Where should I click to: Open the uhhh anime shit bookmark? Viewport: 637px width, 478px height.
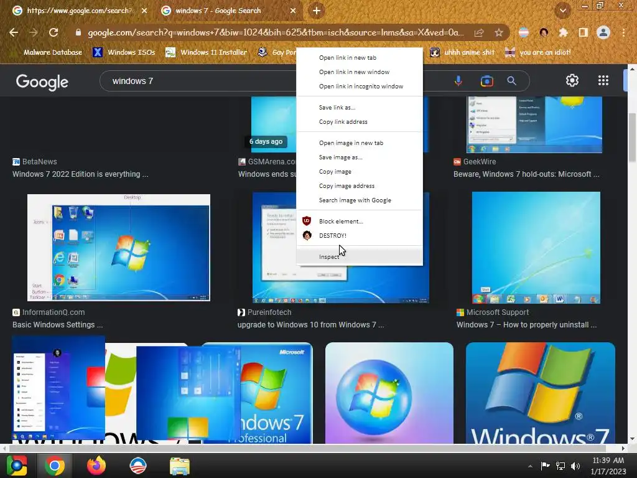point(462,52)
